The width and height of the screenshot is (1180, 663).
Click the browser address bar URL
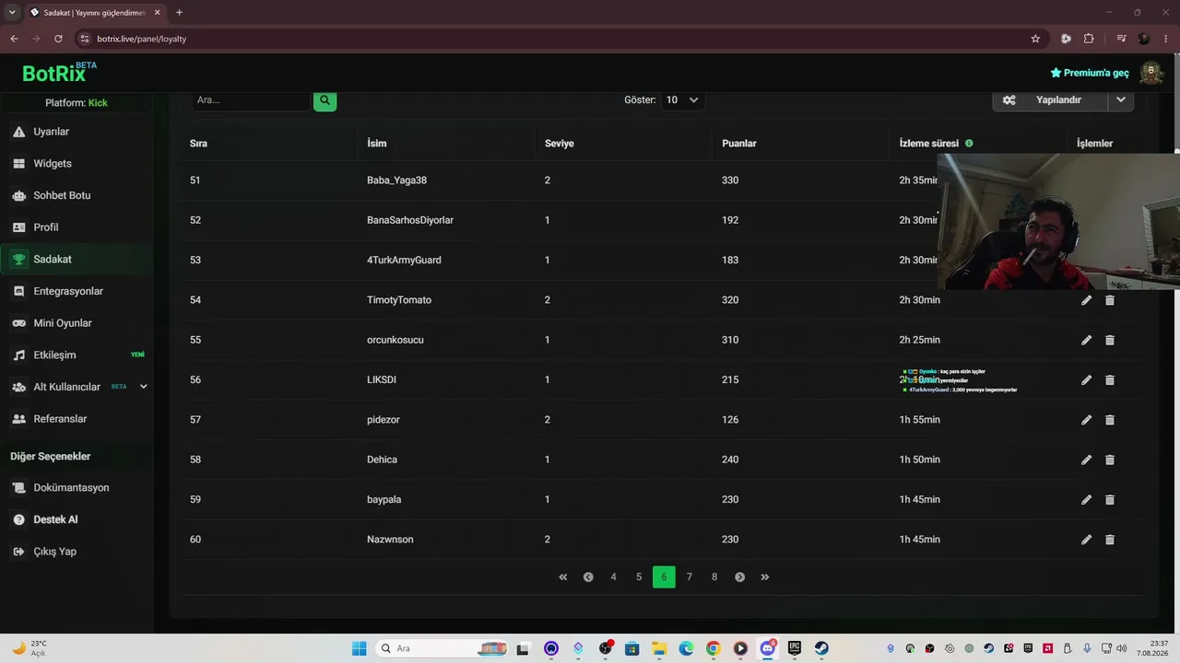pyautogui.click(x=141, y=39)
